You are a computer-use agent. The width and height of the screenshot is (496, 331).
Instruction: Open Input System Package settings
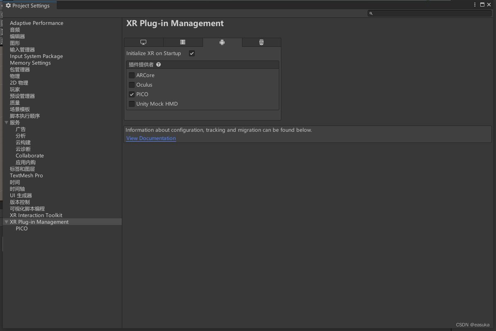tap(36, 56)
